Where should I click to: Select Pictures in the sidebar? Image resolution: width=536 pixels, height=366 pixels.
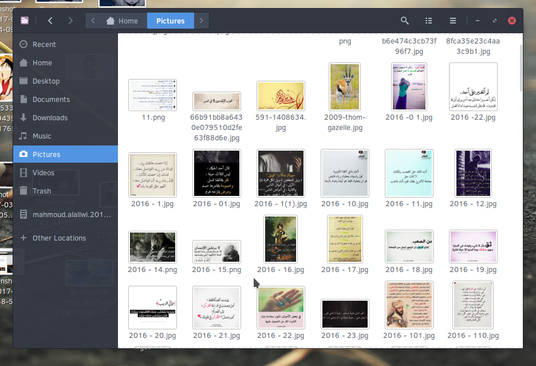65,154
